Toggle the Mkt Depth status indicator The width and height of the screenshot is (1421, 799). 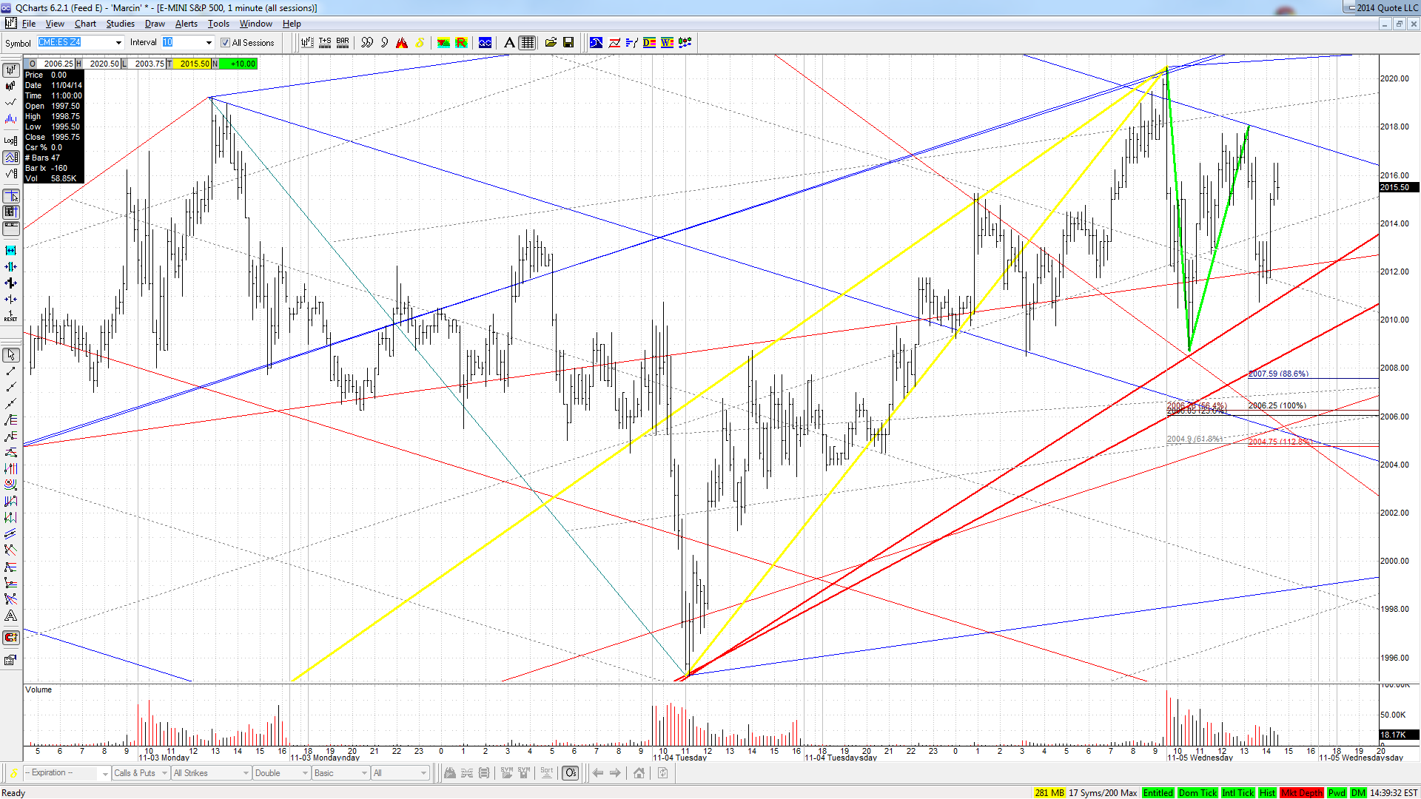(1301, 792)
